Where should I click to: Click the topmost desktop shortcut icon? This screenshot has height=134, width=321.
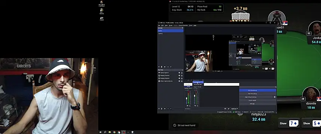coord(102,3)
